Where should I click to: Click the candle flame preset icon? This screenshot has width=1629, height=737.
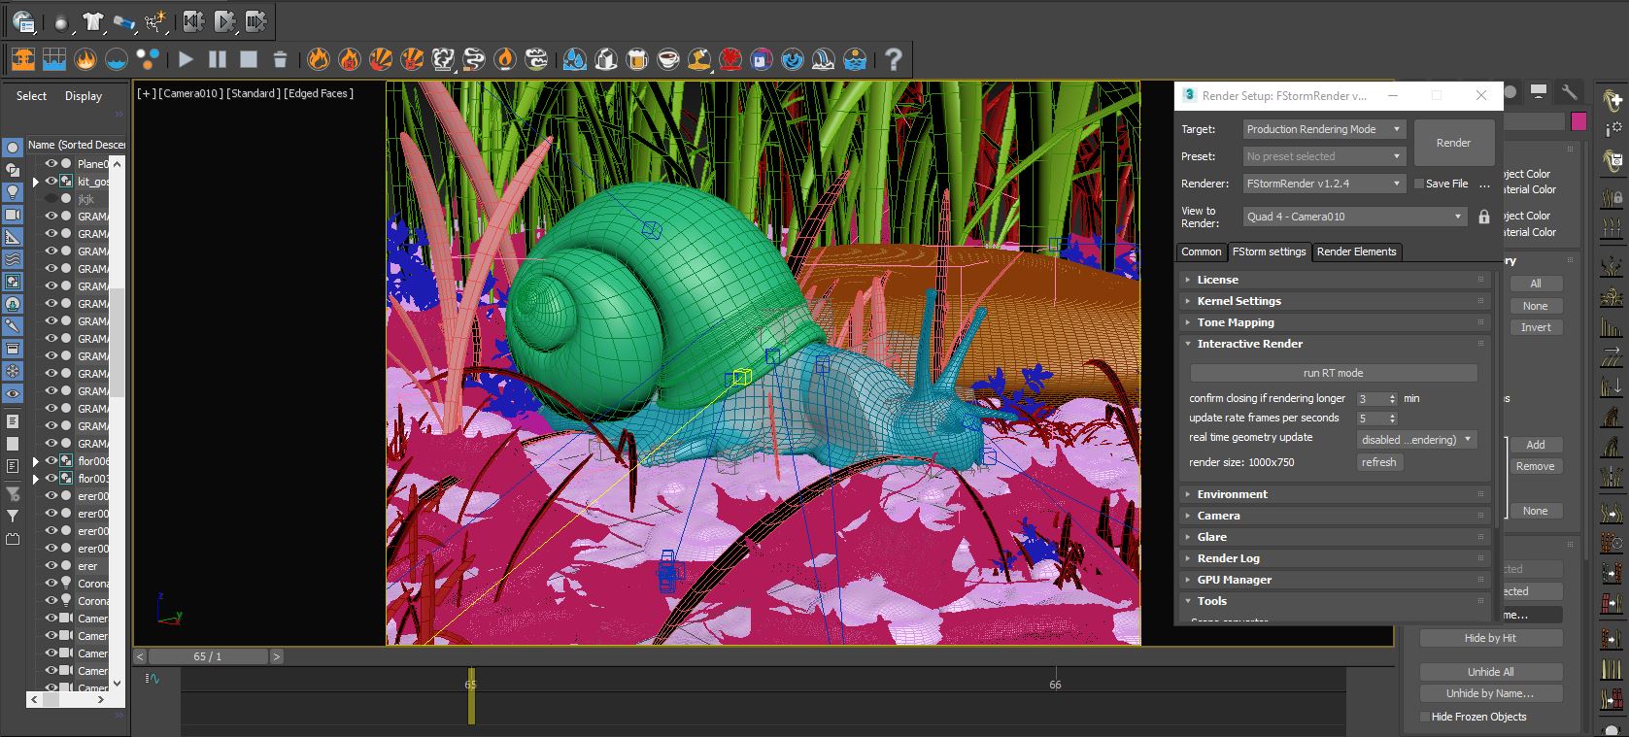tap(505, 59)
